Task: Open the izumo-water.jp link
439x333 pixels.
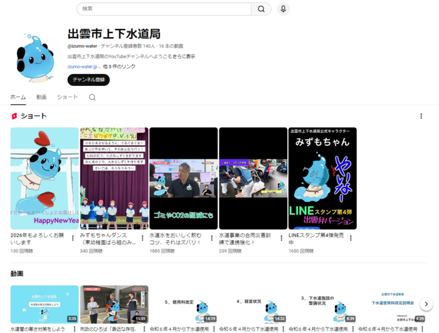Action: (x=82, y=66)
